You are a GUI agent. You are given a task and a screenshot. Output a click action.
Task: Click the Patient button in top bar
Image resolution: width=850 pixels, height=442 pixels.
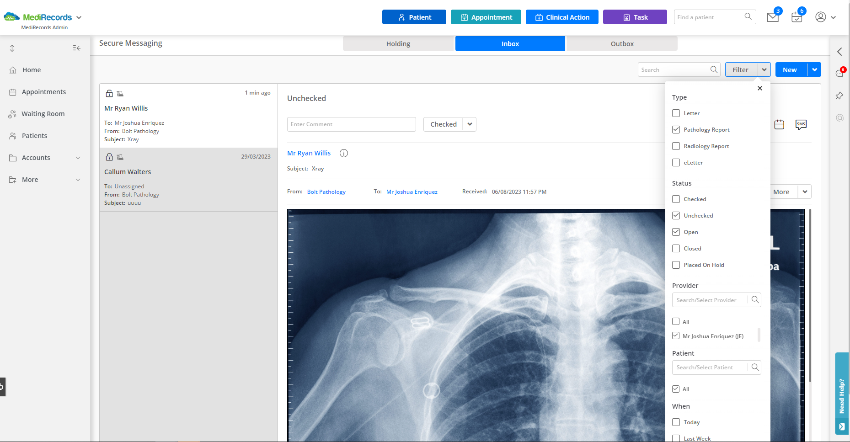click(414, 17)
